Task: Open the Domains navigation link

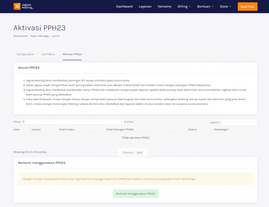Action: (x=164, y=7)
